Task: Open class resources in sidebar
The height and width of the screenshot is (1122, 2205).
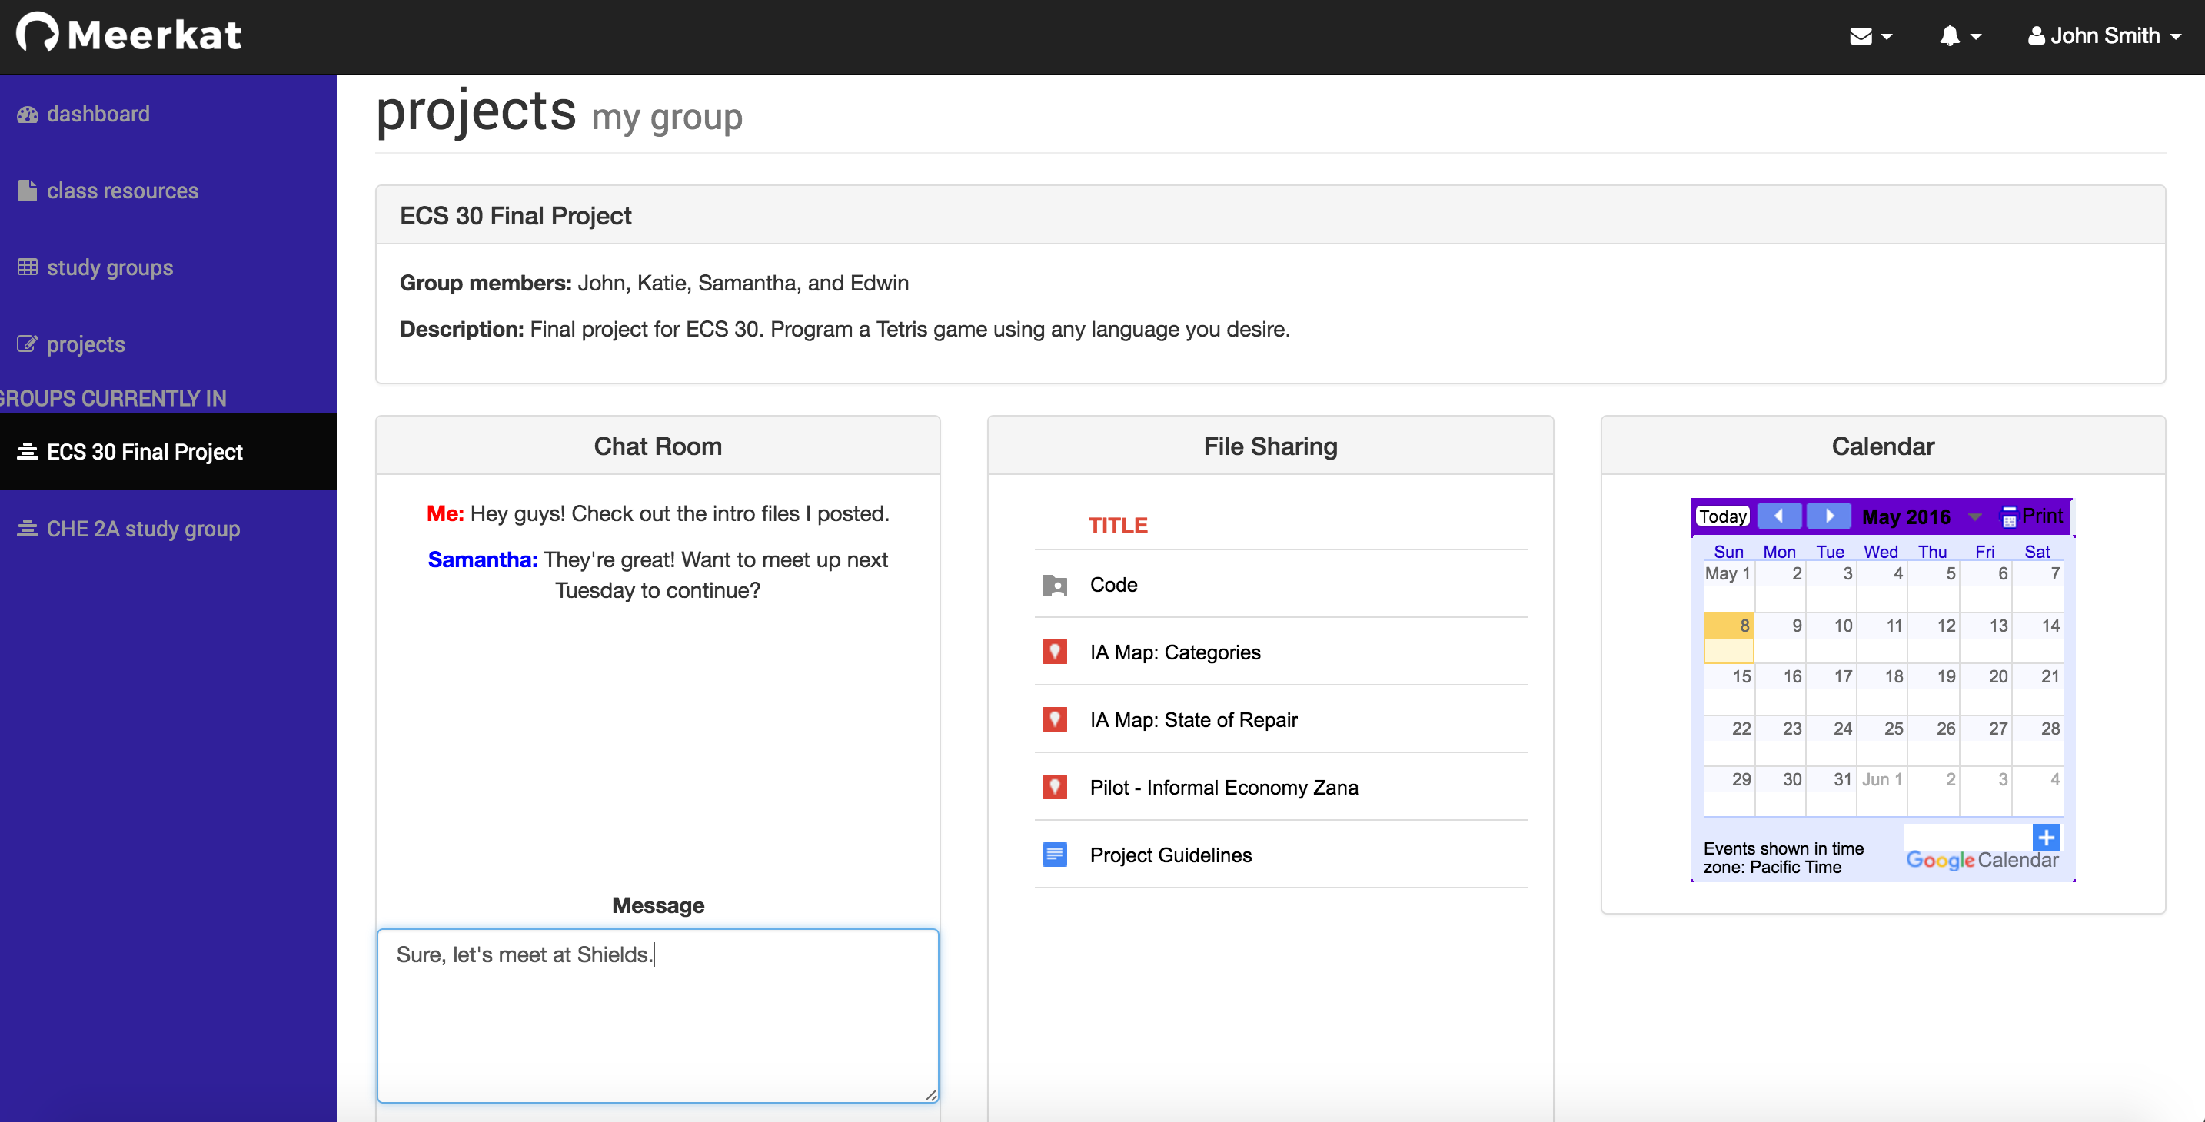Action: pyautogui.click(x=121, y=191)
